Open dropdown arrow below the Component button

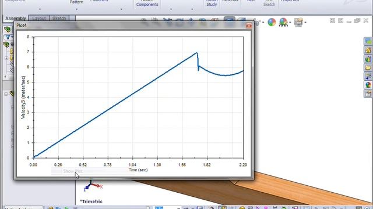tap(40, 9)
